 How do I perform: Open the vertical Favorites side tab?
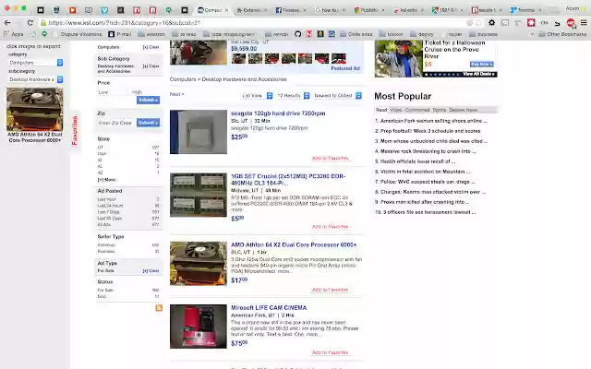click(76, 130)
